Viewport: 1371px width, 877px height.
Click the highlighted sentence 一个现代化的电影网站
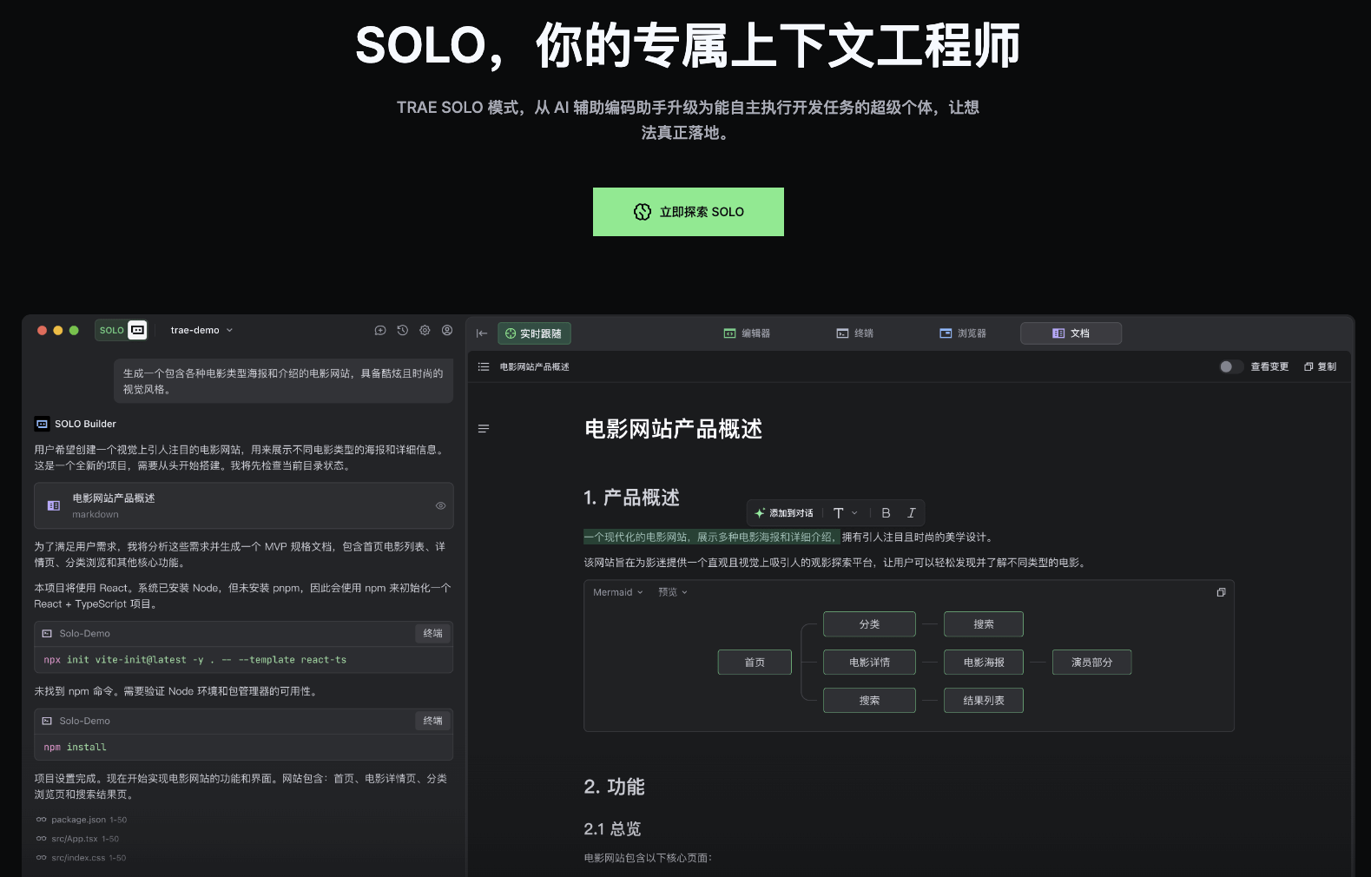pyautogui.click(x=711, y=537)
